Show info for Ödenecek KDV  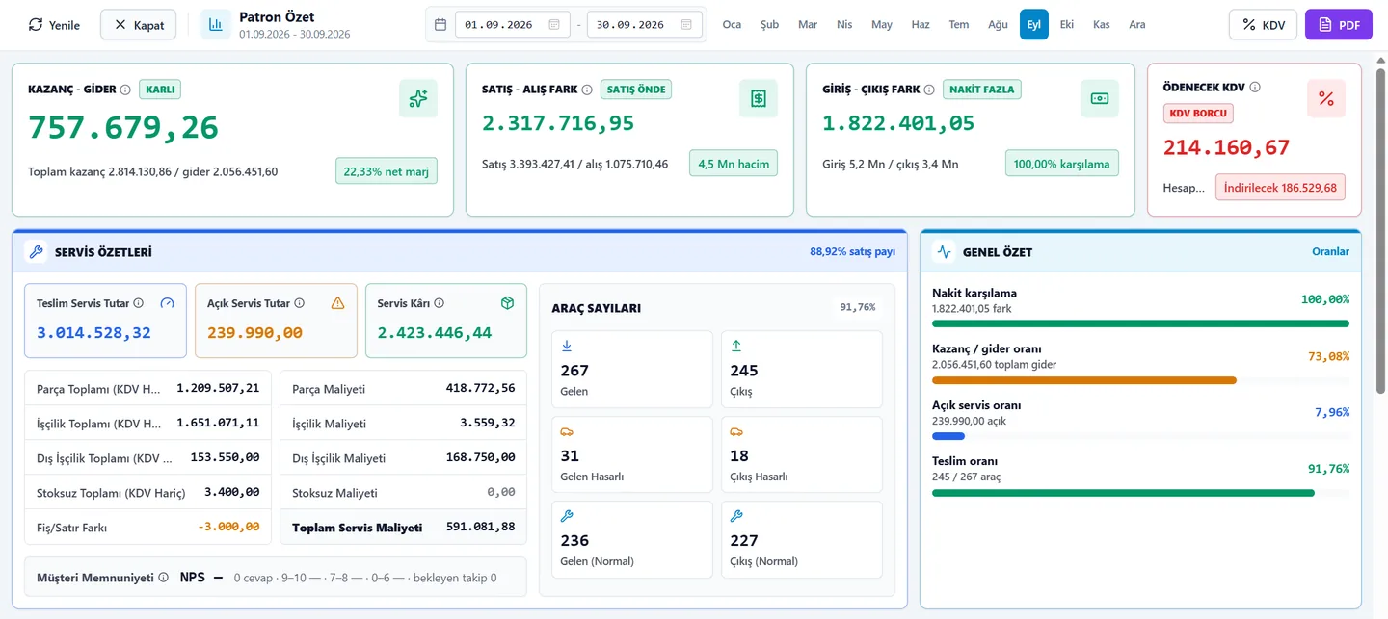coord(1255,87)
